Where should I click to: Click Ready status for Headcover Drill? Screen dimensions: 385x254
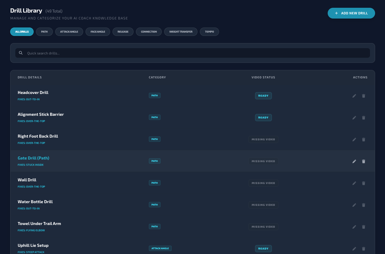[x=263, y=96]
